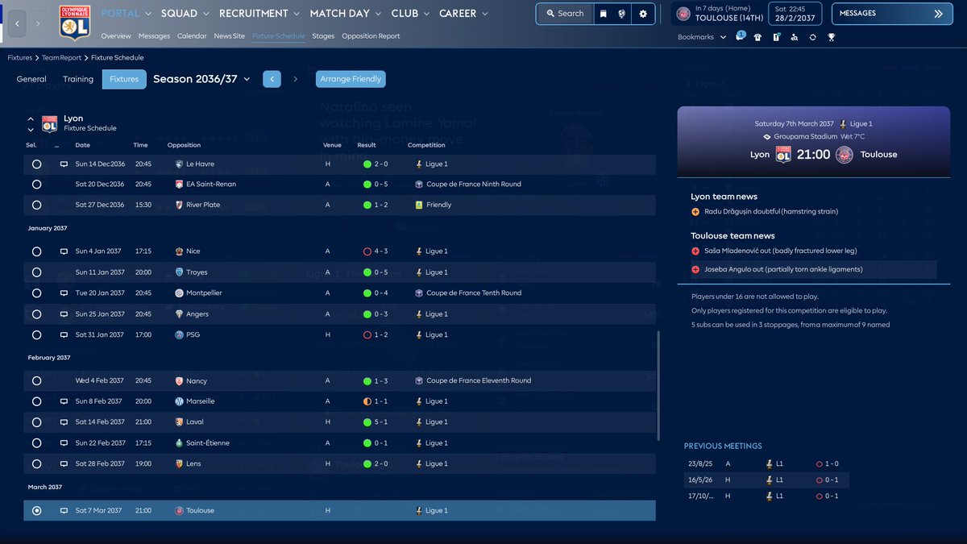The height and width of the screenshot is (544, 967).
Task: Click the date box showing 28/2/2037
Action: 795,14
